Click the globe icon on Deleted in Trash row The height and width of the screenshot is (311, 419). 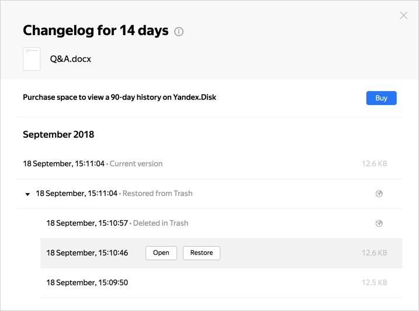(379, 223)
